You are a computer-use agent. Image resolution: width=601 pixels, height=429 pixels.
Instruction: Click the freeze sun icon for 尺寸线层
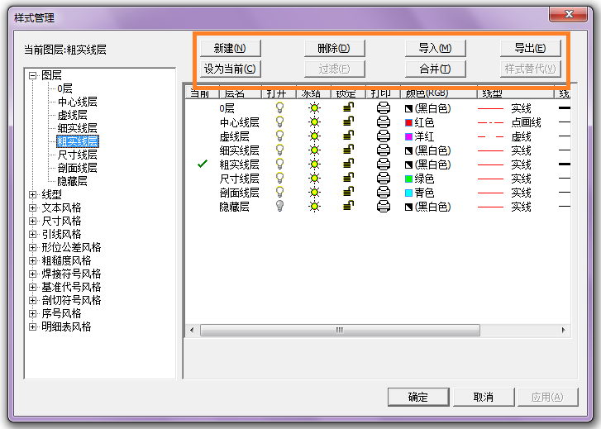point(313,179)
